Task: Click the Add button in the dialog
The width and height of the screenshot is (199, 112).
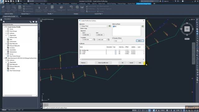Action: pyautogui.click(x=140, y=41)
